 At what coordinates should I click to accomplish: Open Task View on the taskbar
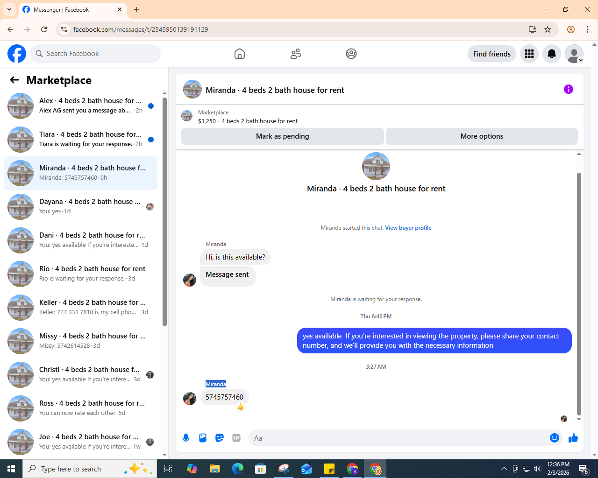[x=168, y=469]
